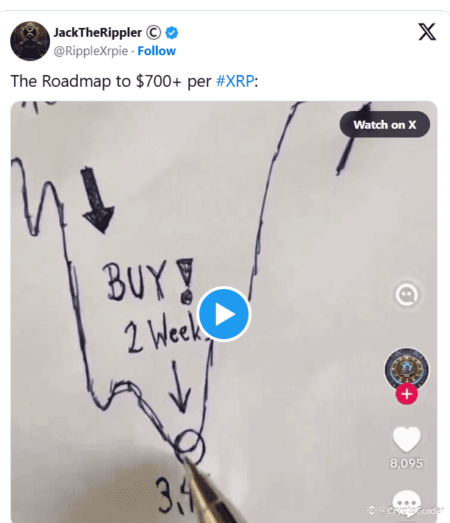450x523 pixels.
Task: Open comments via the speech bubble icon
Action: tap(406, 502)
